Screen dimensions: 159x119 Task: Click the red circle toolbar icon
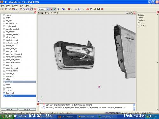tap(88, 9)
